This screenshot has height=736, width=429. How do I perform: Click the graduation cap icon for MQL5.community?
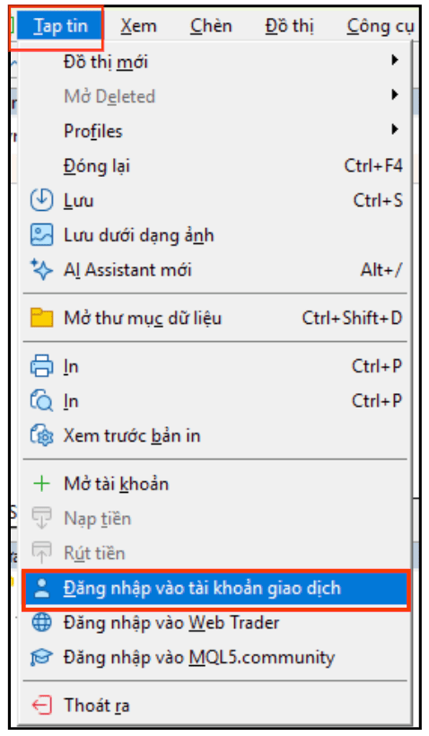point(41,658)
